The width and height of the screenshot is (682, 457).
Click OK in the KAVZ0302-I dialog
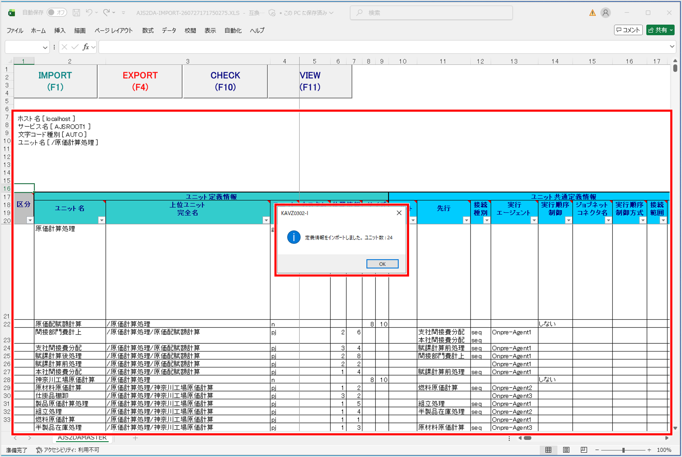tap(382, 264)
